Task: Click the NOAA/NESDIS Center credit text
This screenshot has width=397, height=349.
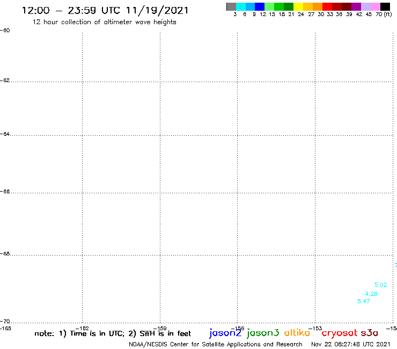Action: [216, 344]
